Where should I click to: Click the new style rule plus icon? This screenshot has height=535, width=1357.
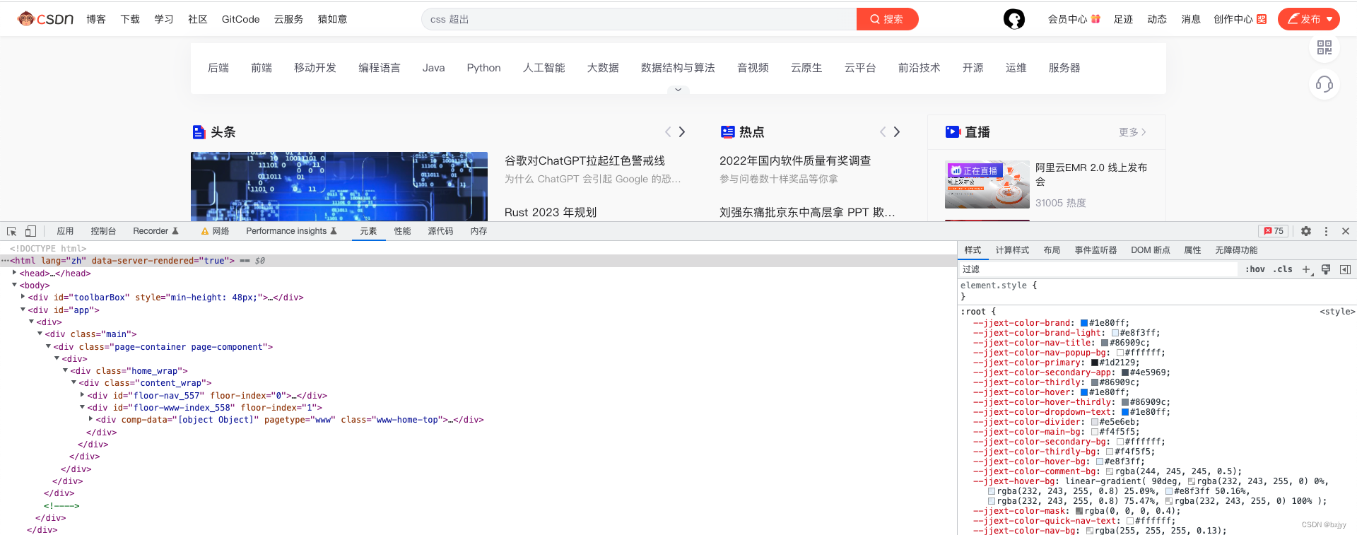(1306, 269)
